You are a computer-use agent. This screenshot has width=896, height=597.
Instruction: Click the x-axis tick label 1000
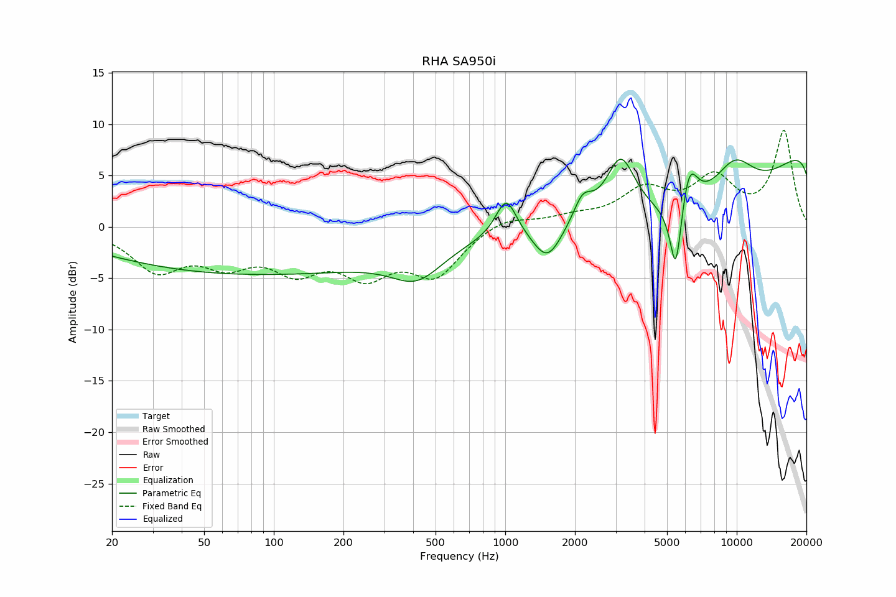coord(505,542)
